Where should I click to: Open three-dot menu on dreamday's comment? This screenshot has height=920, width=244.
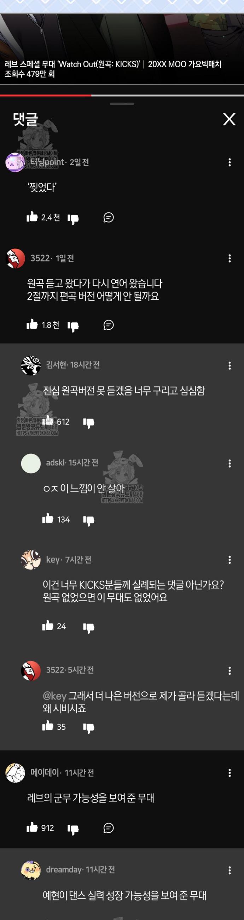click(230, 870)
